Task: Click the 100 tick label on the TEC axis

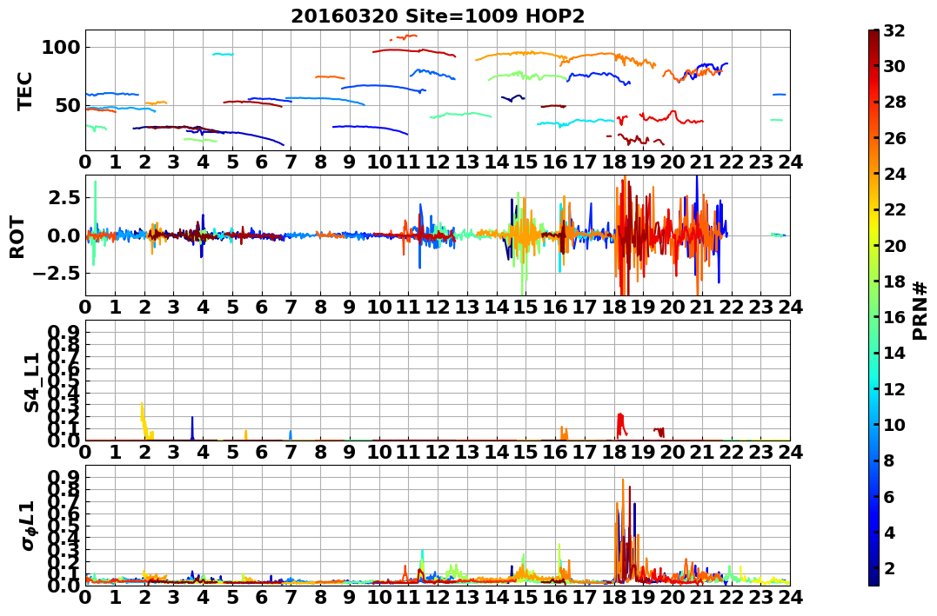Action: tap(60, 47)
